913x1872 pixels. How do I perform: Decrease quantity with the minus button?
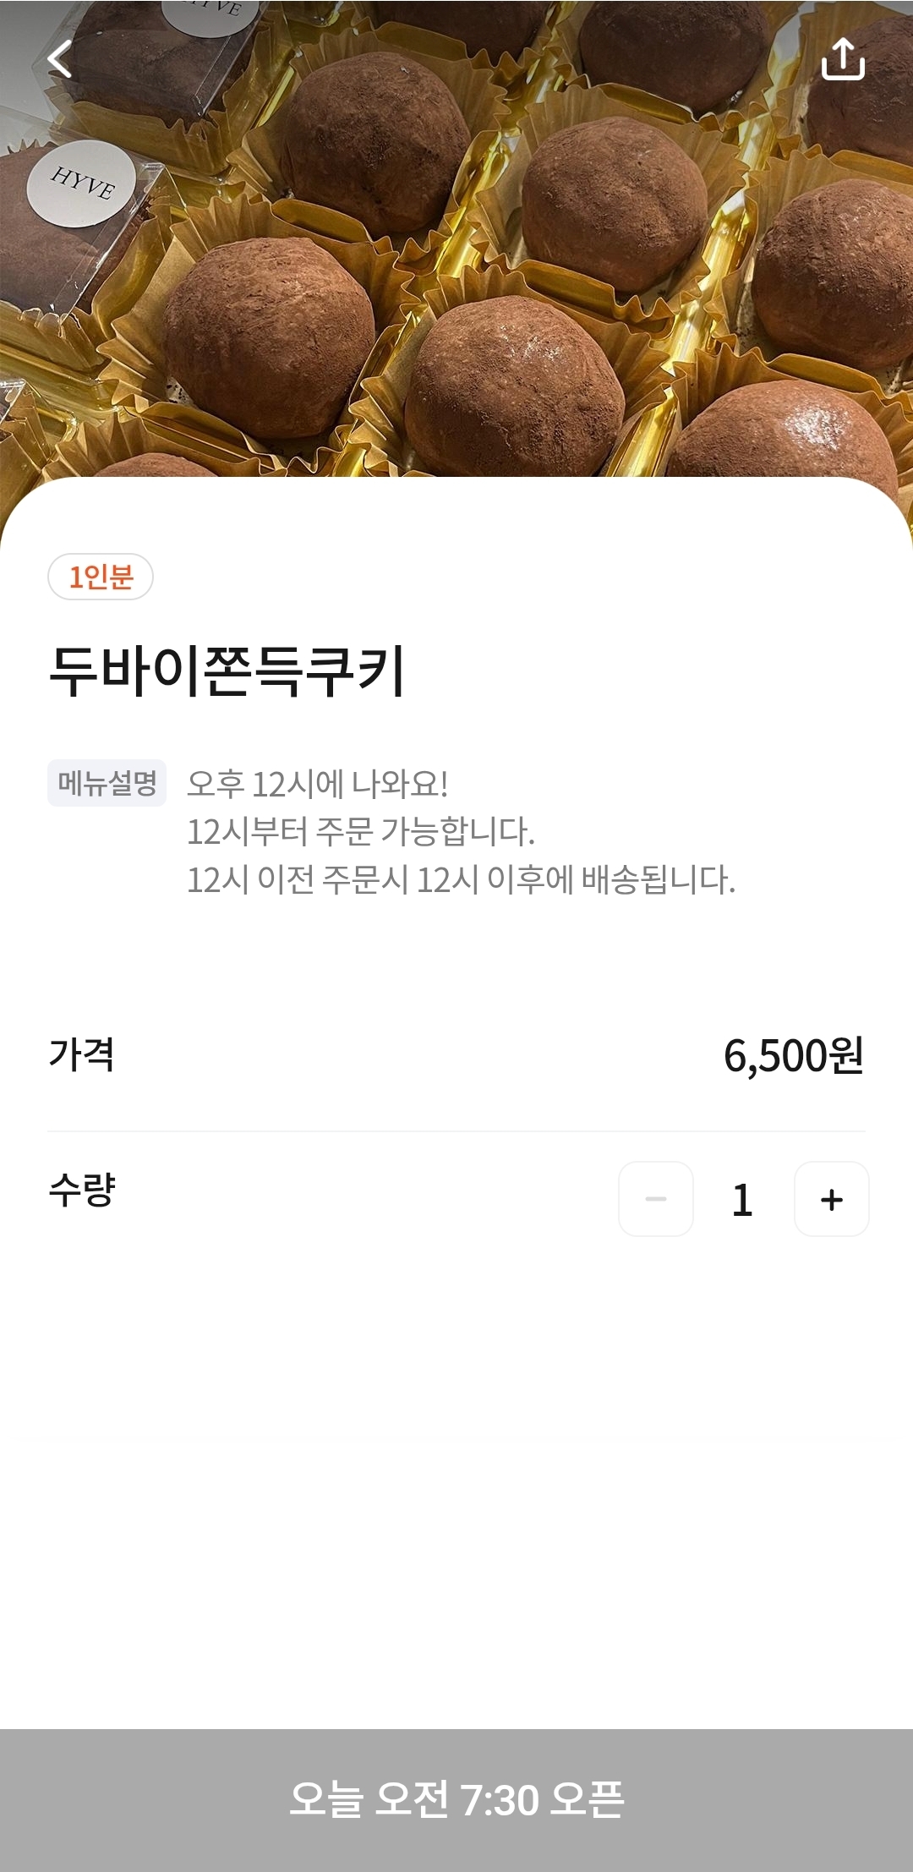656,1199
